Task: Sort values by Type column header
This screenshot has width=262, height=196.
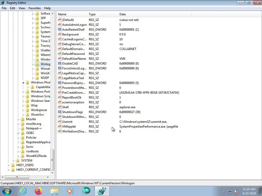Action: (x=102, y=14)
